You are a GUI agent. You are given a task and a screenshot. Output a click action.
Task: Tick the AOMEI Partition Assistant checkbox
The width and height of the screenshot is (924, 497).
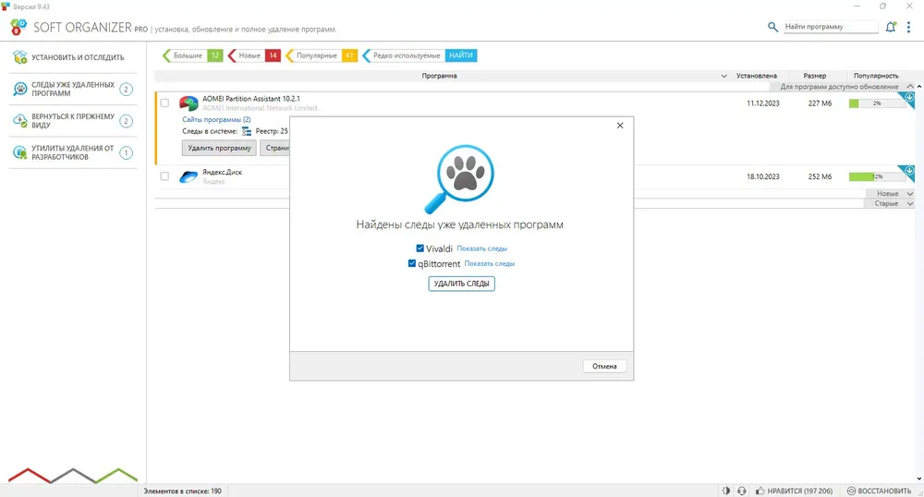(165, 103)
